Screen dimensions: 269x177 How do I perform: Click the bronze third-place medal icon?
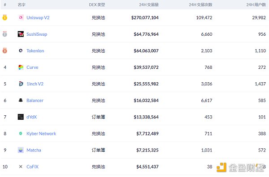(x=5, y=51)
